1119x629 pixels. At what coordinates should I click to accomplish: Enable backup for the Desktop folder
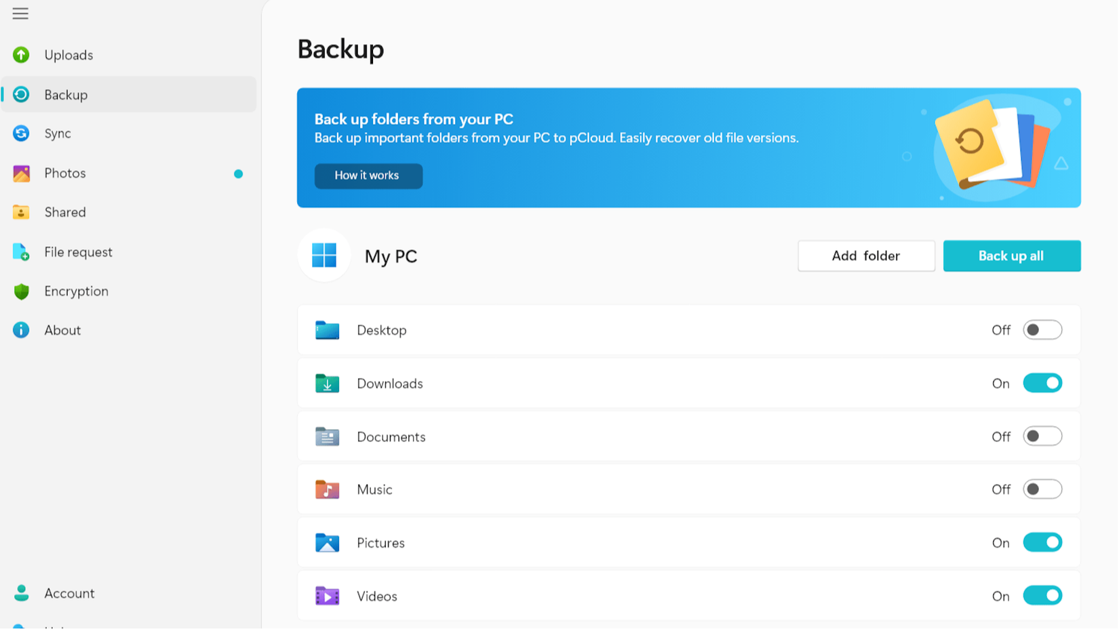tap(1042, 329)
